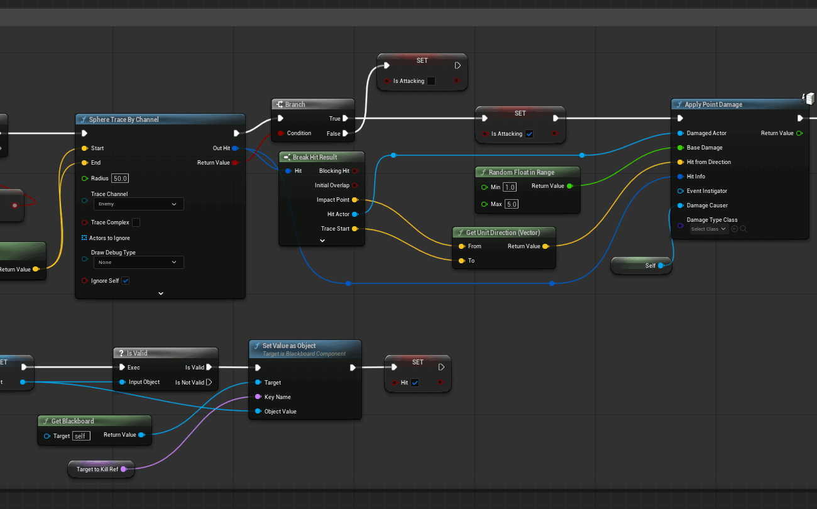Uncheck Ignore Self checkbox
This screenshot has width=817, height=509.
pyautogui.click(x=126, y=281)
